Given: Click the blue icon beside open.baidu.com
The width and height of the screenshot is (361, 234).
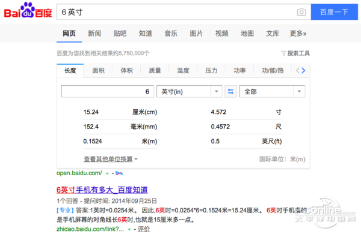Looking at the screenshot, I should coord(119,173).
